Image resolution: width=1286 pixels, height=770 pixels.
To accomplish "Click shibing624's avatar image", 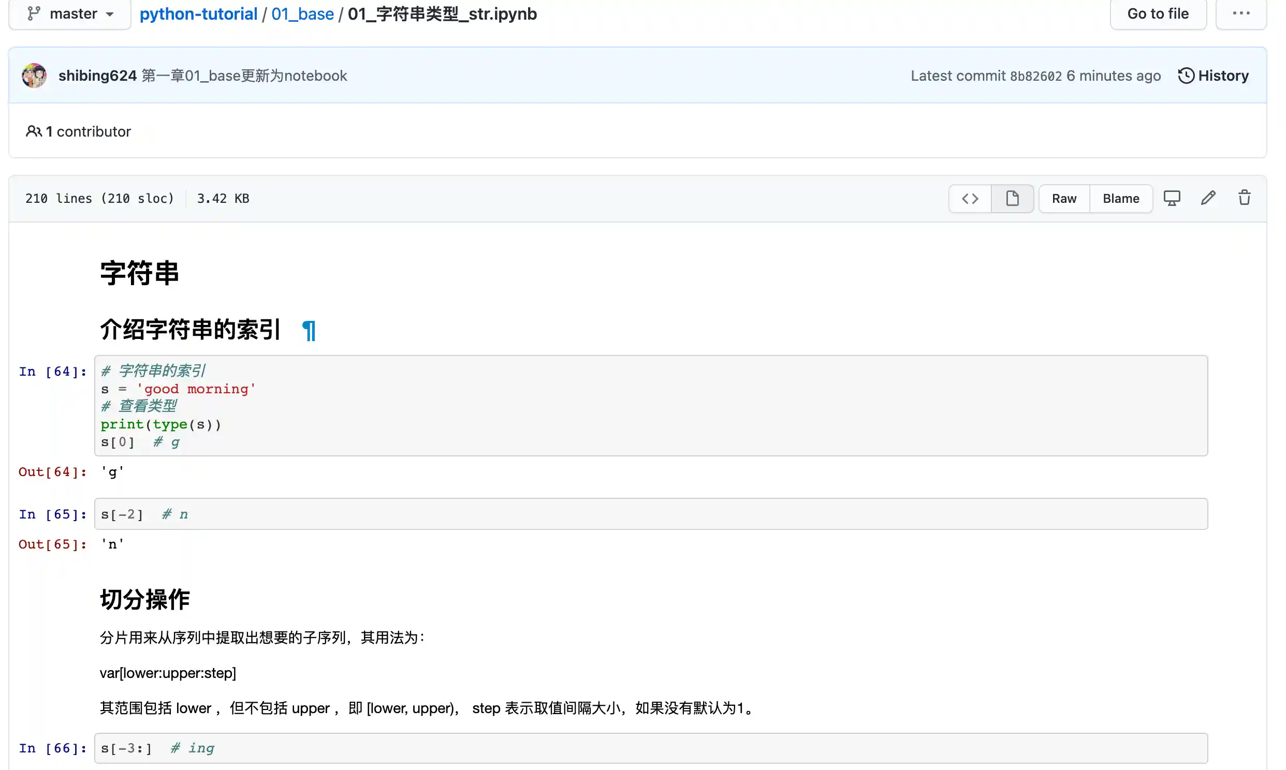I will (34, 76).
